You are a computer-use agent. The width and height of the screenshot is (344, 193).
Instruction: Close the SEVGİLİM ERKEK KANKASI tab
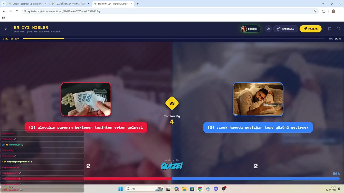pyautogui.click(x=88, y=4)
